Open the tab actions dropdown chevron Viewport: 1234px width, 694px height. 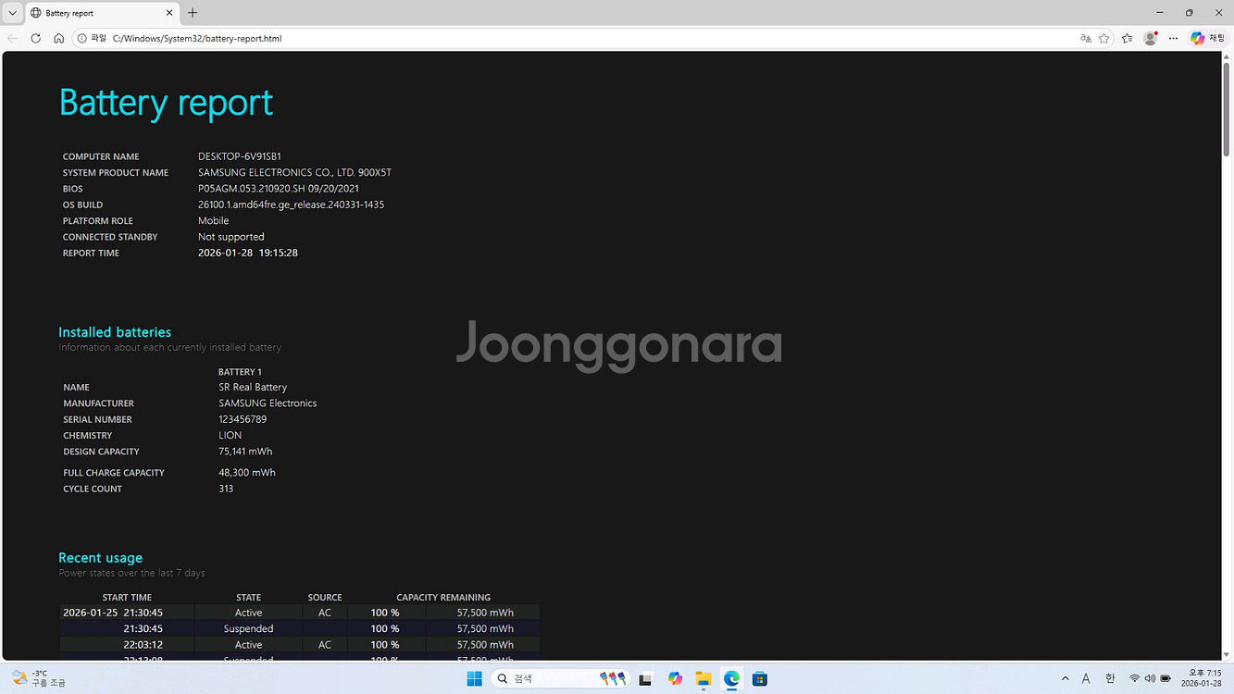tap(12, 12)
